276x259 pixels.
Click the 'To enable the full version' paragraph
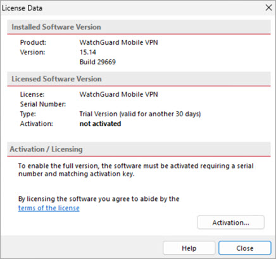135,170
